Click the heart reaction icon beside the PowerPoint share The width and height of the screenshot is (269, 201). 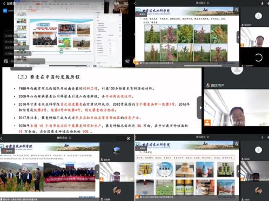[127, 61]
